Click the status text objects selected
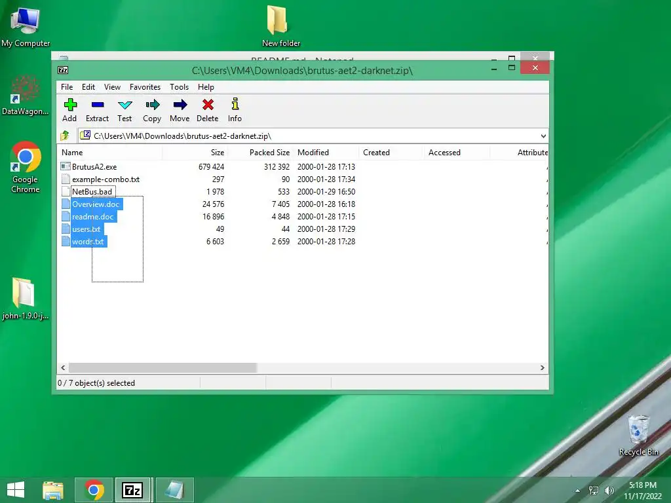 click(x=96, y=383)
